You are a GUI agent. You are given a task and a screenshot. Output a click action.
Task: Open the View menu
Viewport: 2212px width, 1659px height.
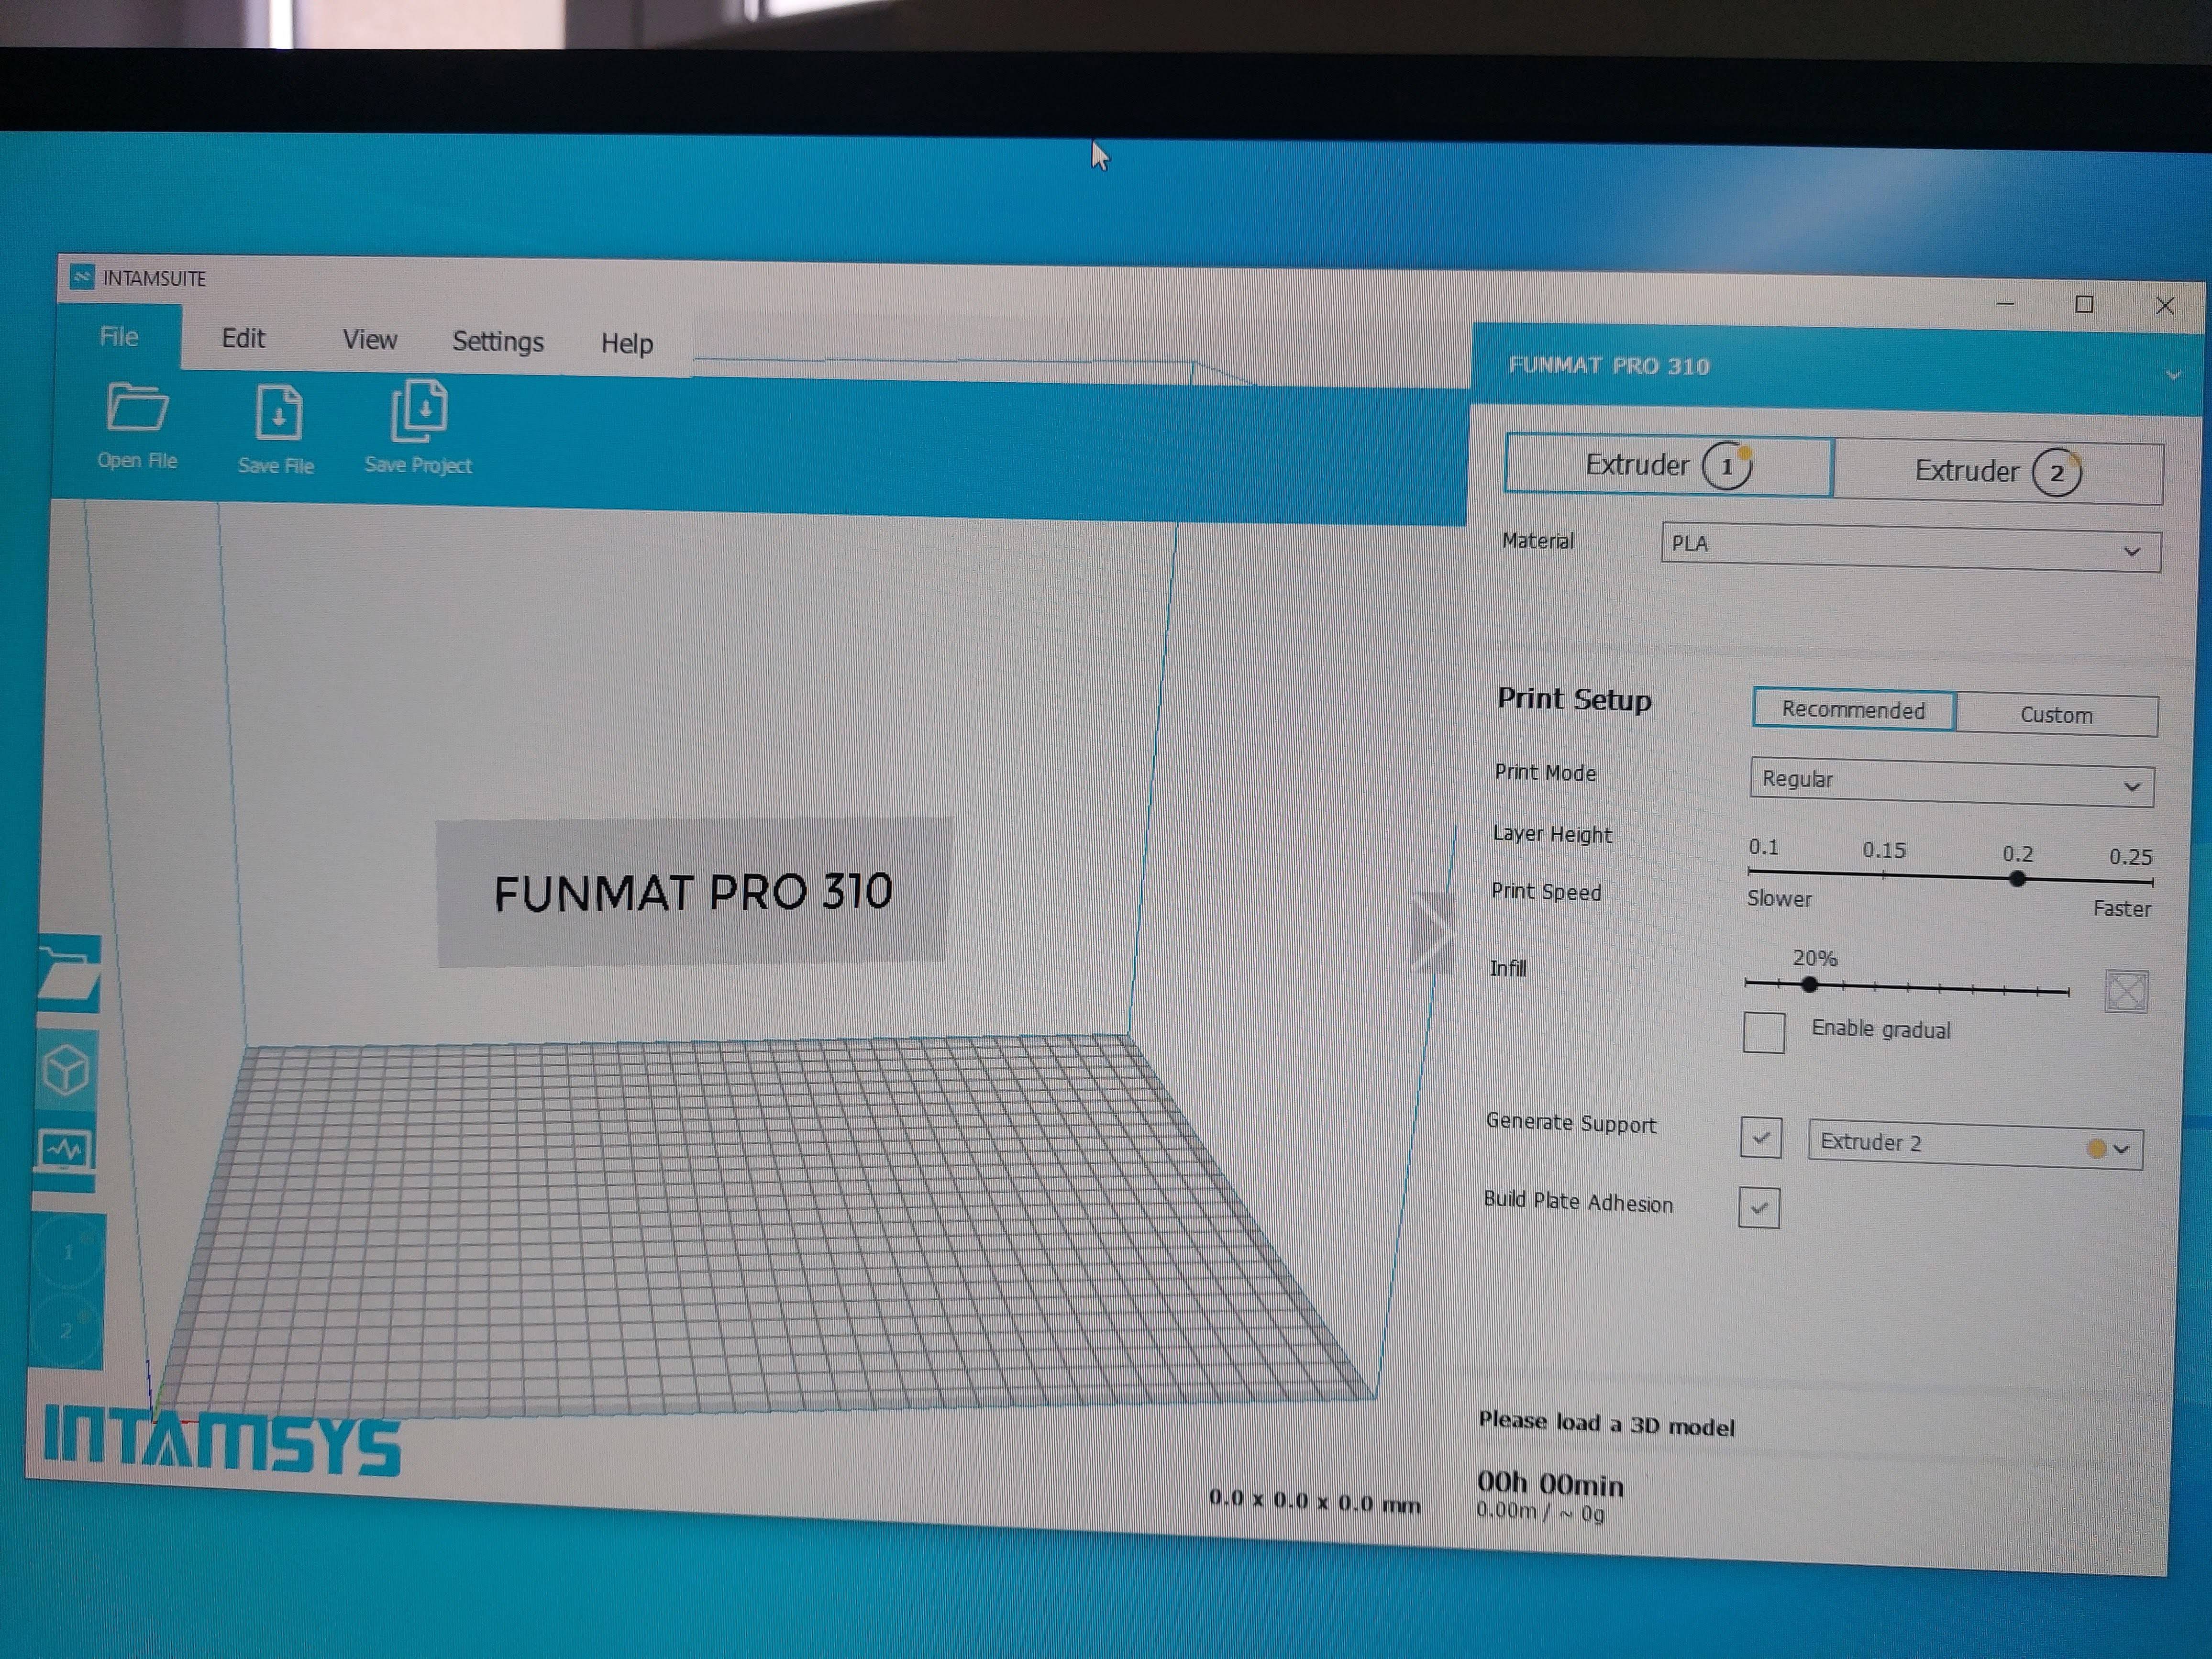369,340
